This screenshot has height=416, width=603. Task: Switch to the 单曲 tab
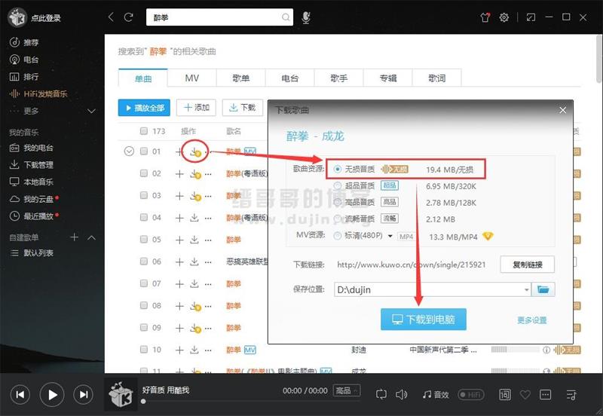point(143,78)
